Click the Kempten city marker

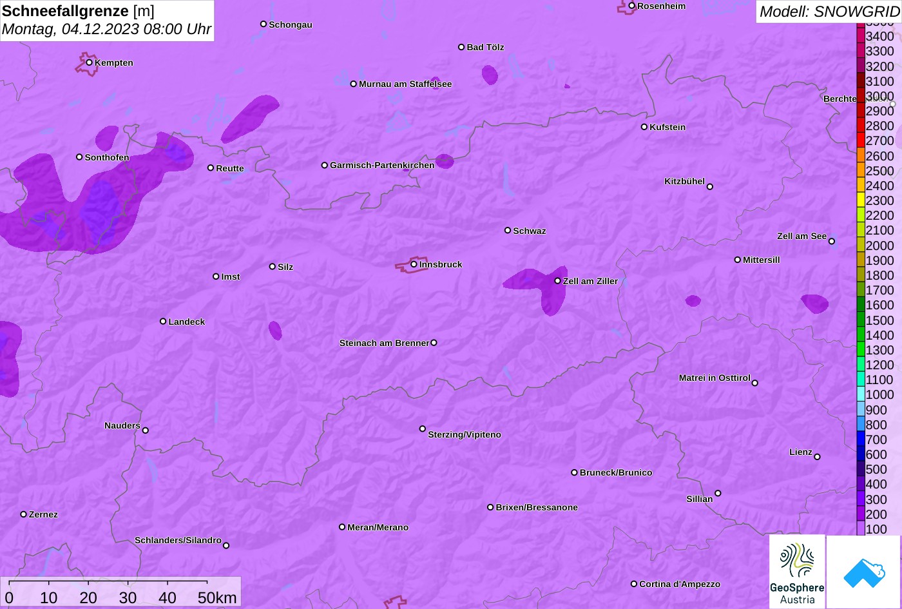(90, 63)
